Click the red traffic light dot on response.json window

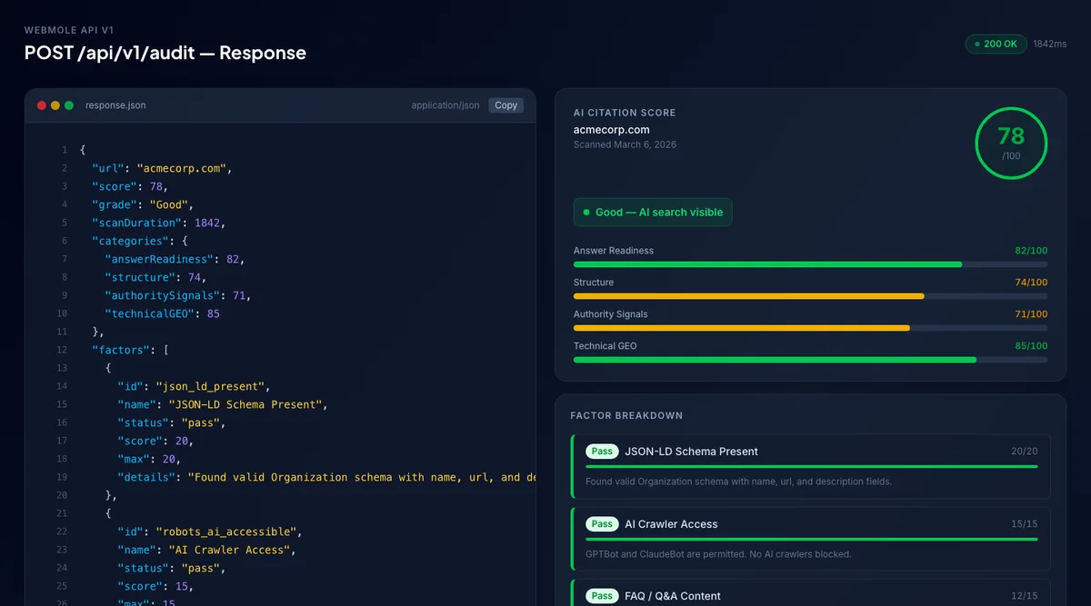41,104
